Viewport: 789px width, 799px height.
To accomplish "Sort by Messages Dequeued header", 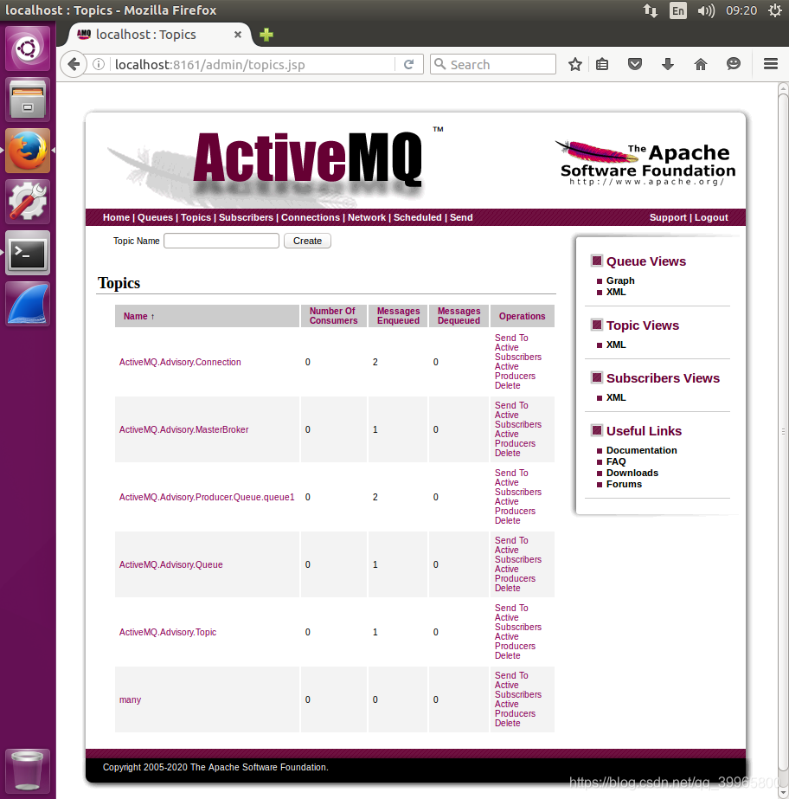I will (459, 316).
